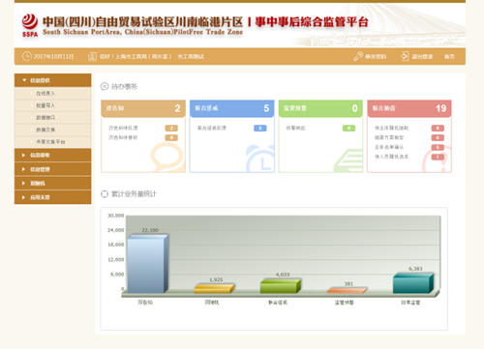Click the 30,000 y-axis label

coord(116,216)
